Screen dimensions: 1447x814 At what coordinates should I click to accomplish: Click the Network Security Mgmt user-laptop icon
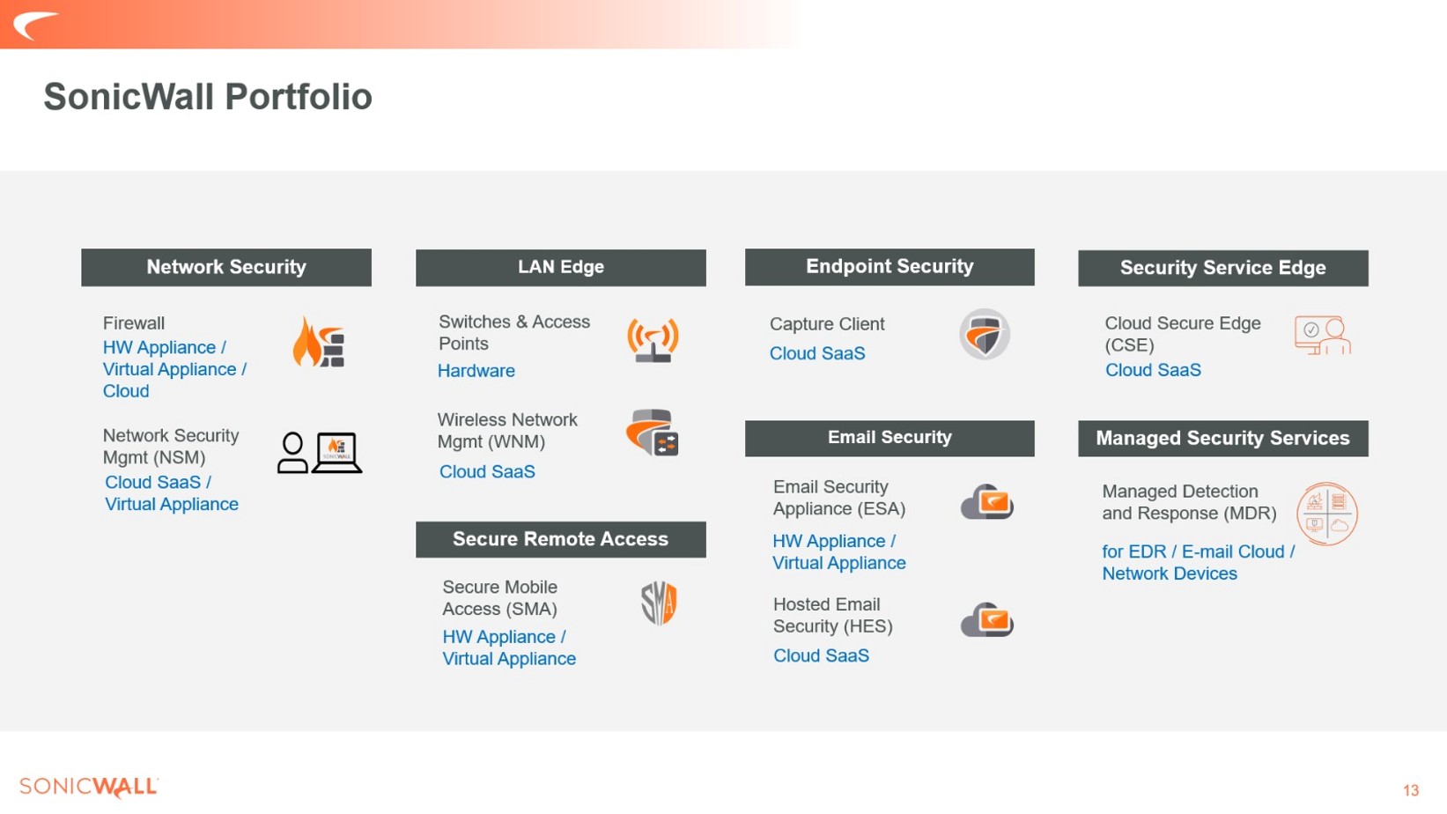pyautogui.click(x=320, y=453)
